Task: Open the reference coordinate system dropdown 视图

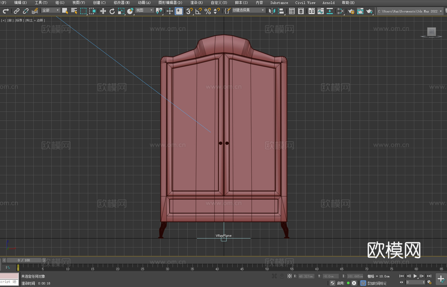Action: (144, 10)
